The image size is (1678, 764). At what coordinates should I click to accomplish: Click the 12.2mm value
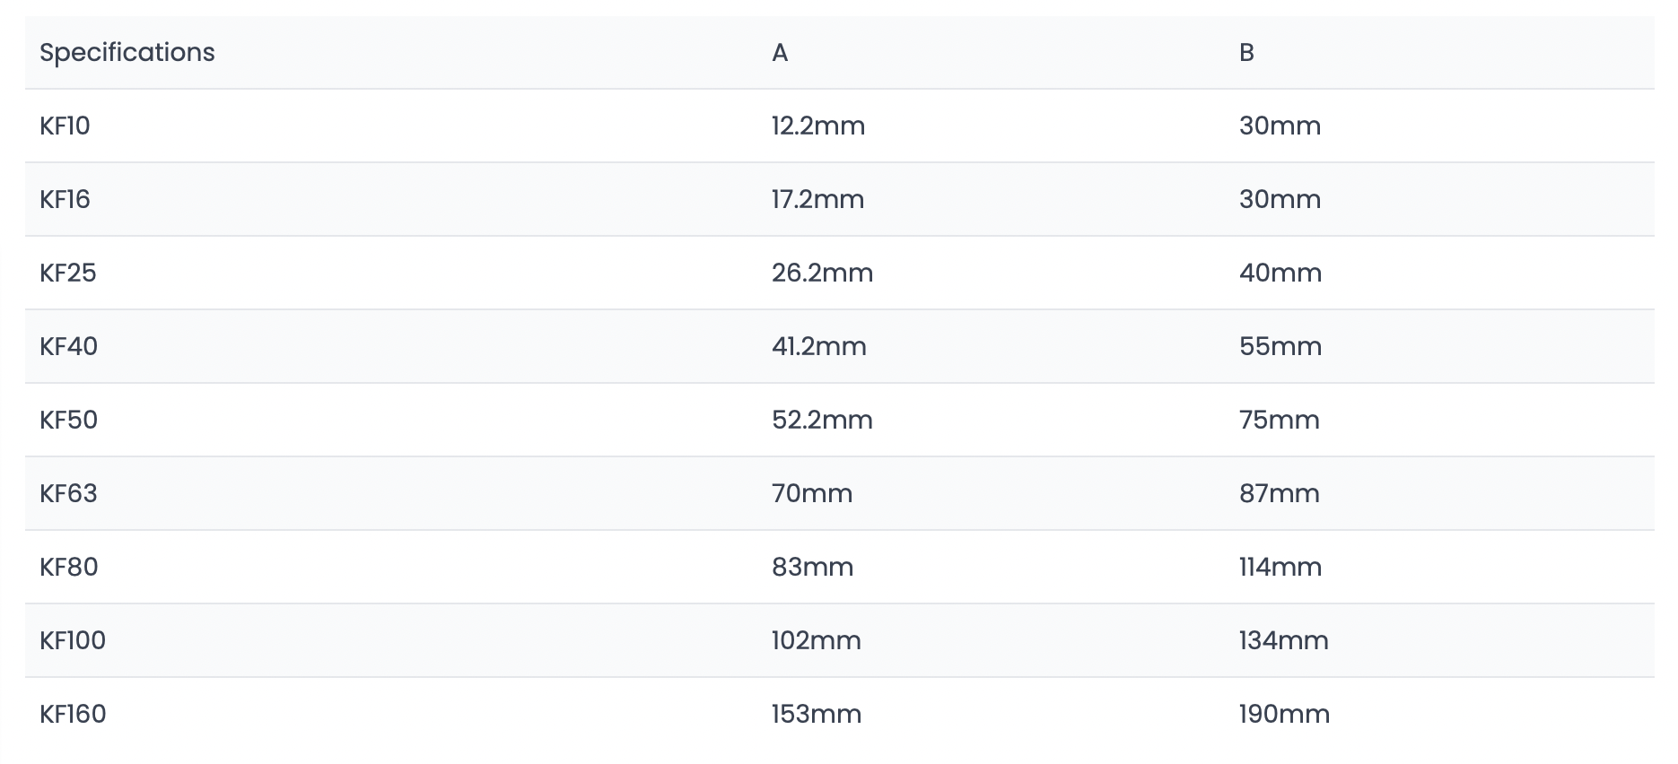(x=818, y=126)
